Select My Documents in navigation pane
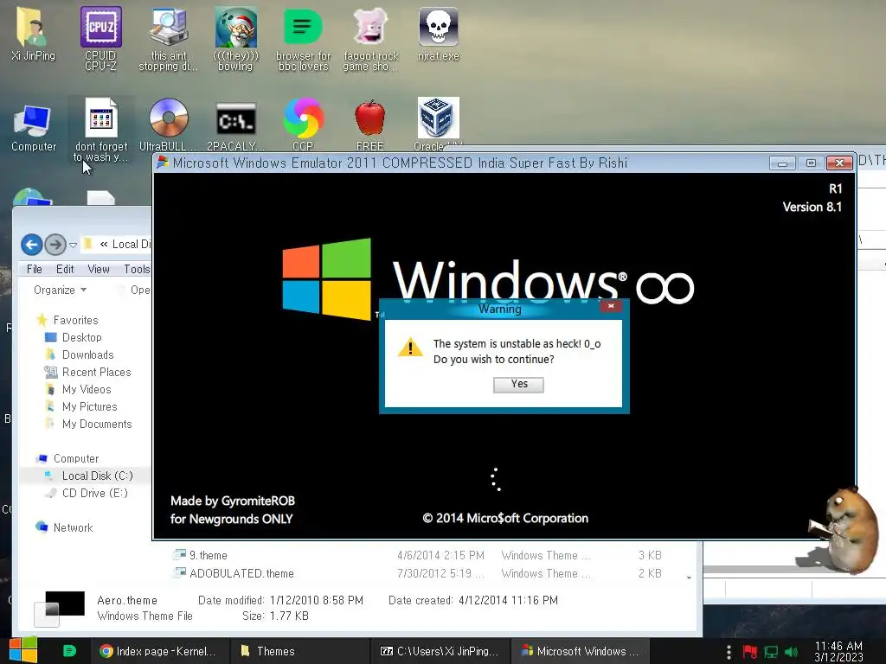 [x=88, y=424]
